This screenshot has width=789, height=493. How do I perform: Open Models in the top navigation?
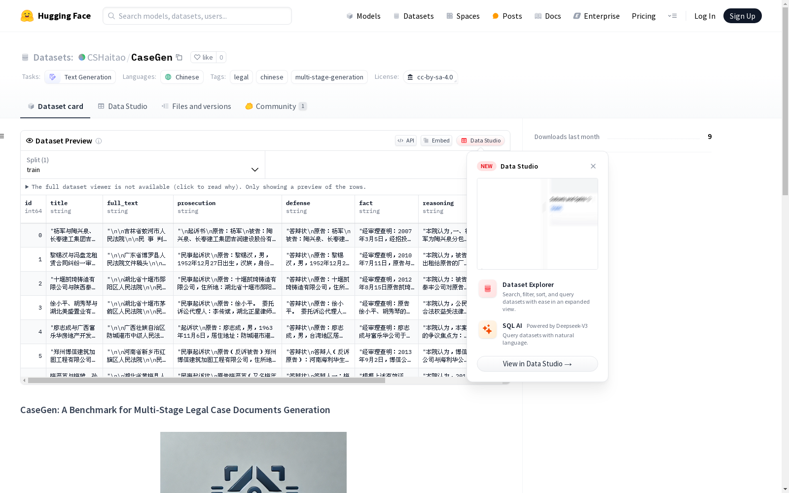(x=363, y=16)
